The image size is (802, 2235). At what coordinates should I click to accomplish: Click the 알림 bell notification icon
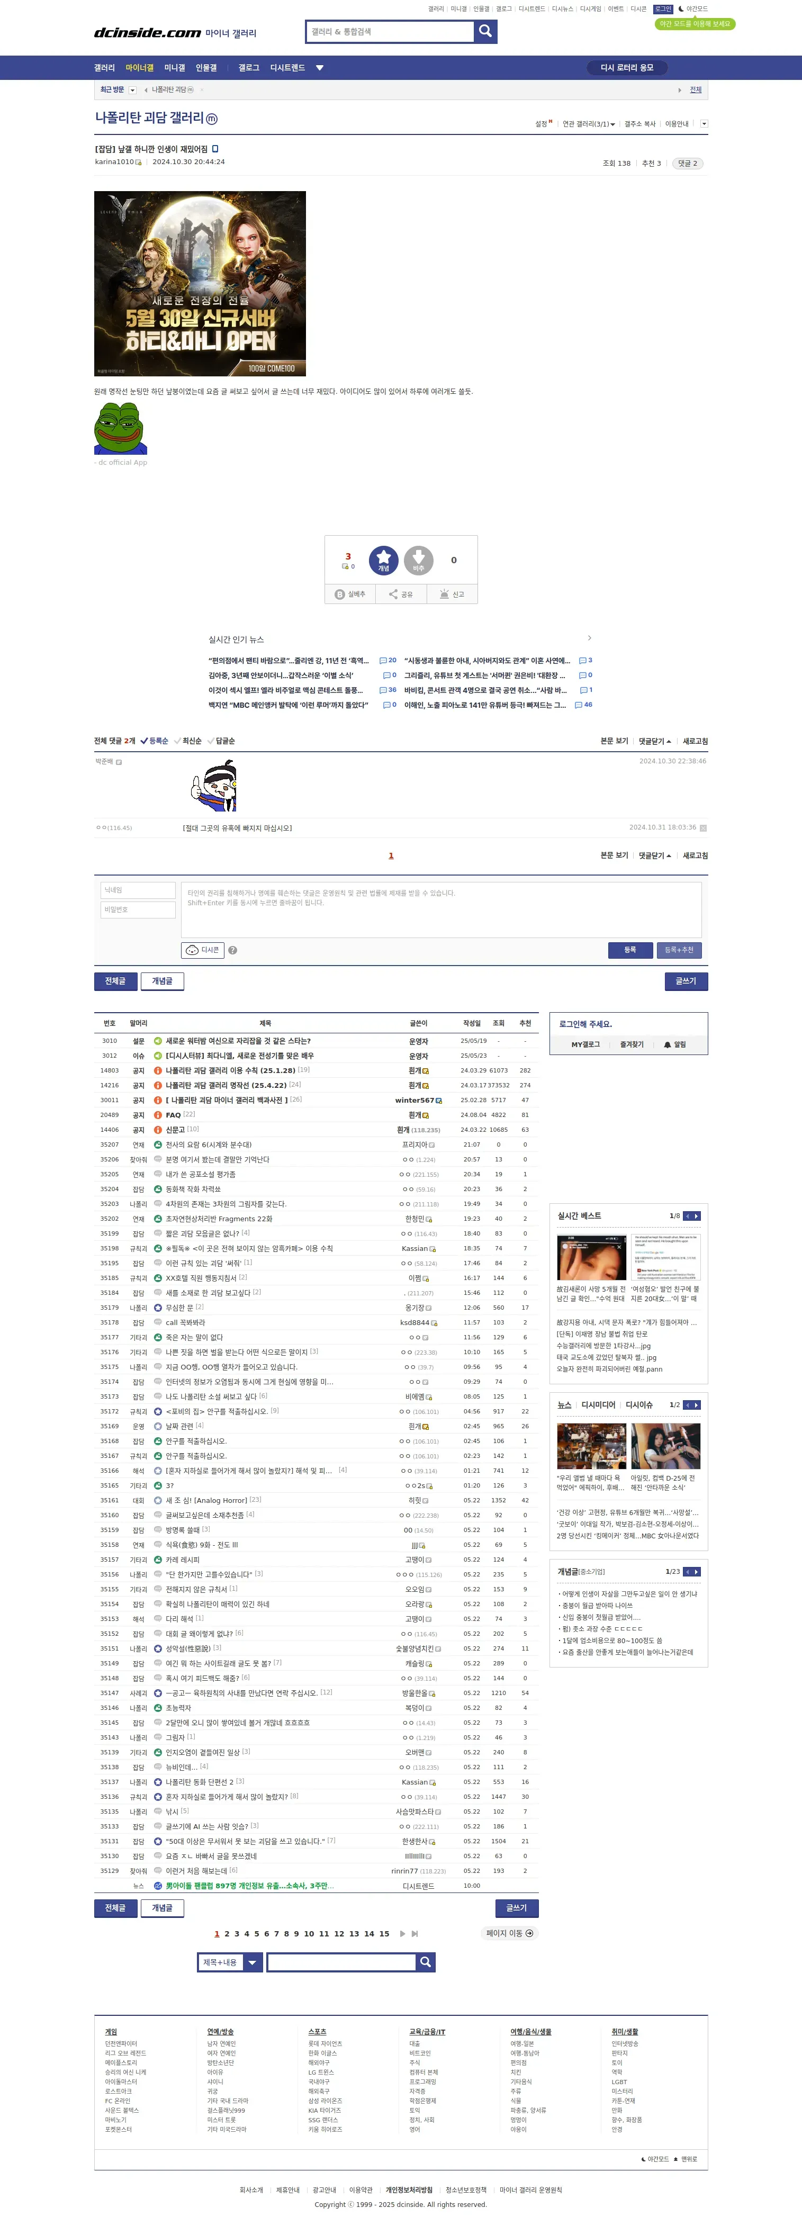coord(675,1044)
